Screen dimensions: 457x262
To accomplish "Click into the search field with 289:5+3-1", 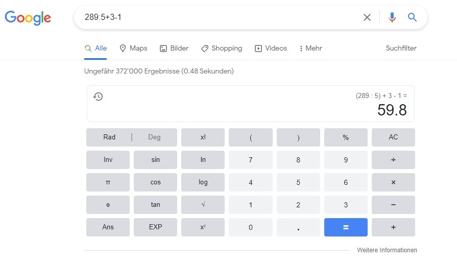I will [x=219, y=17].
